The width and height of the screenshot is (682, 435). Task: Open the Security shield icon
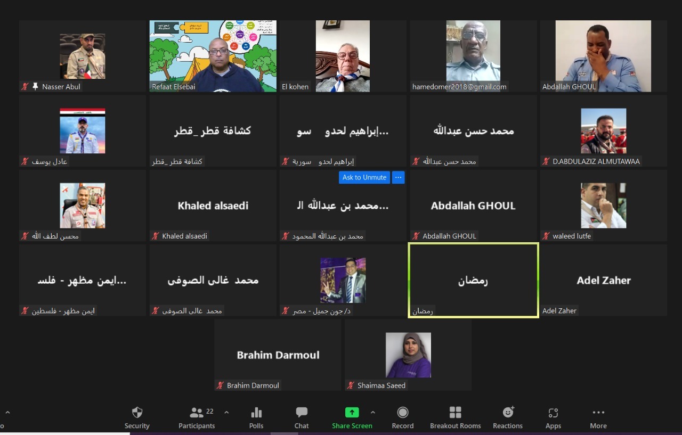point(137,413)
